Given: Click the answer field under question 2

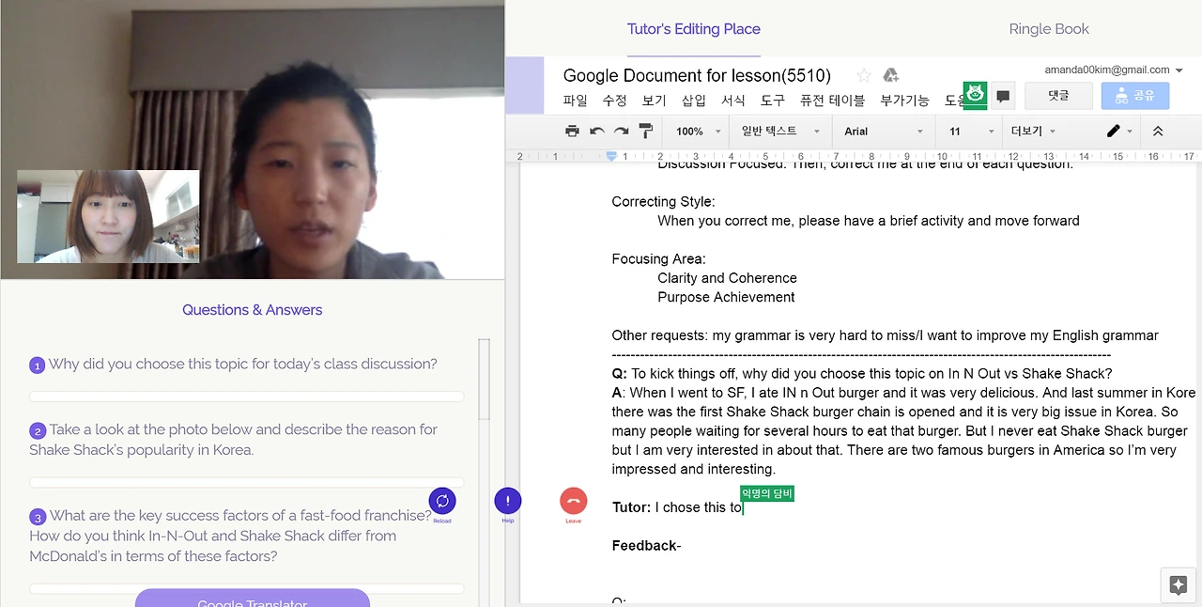Looking at the screenshot, I should (x=247, y=482).
